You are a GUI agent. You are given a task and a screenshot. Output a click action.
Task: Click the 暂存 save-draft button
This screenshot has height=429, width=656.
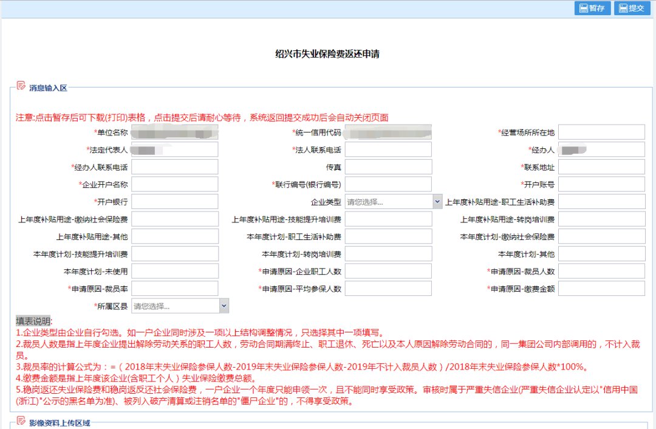(592, 9)
